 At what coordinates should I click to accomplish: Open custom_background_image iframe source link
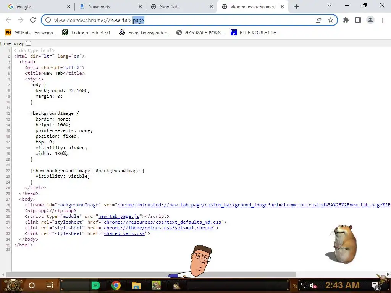[x=254, y=205]
